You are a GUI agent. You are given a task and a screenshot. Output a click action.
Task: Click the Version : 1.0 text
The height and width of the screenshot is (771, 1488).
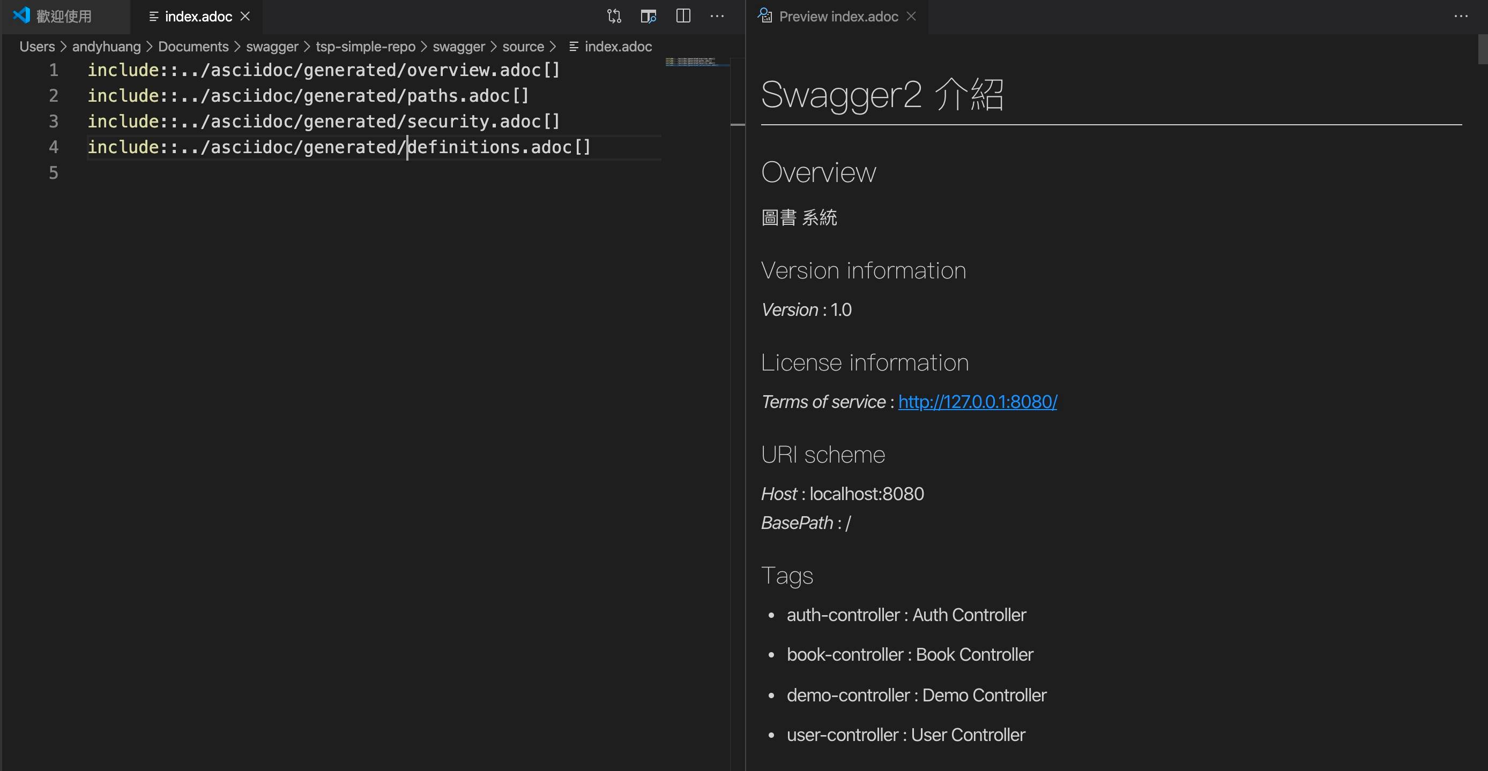tap(806, 310)
